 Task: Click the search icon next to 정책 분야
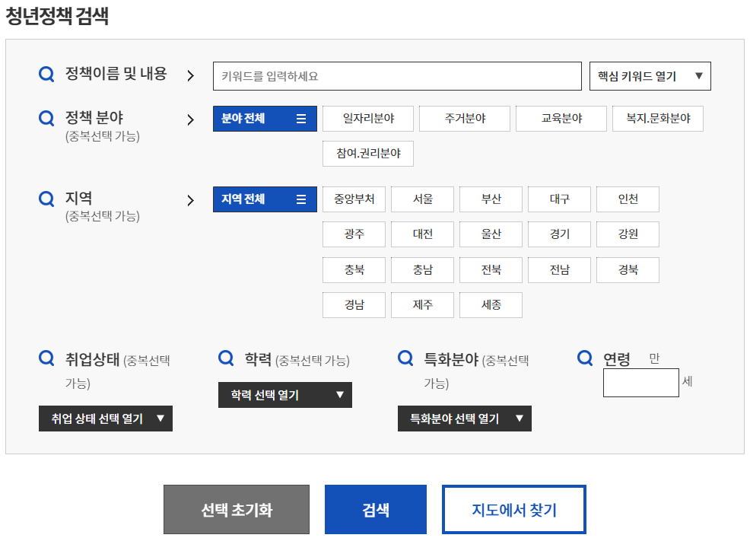pos(46,118)
